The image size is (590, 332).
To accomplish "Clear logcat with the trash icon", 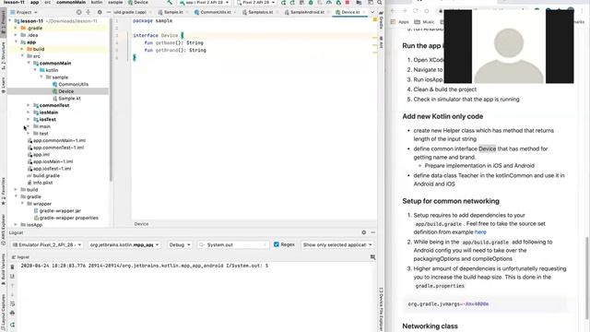I will [12, 267].
